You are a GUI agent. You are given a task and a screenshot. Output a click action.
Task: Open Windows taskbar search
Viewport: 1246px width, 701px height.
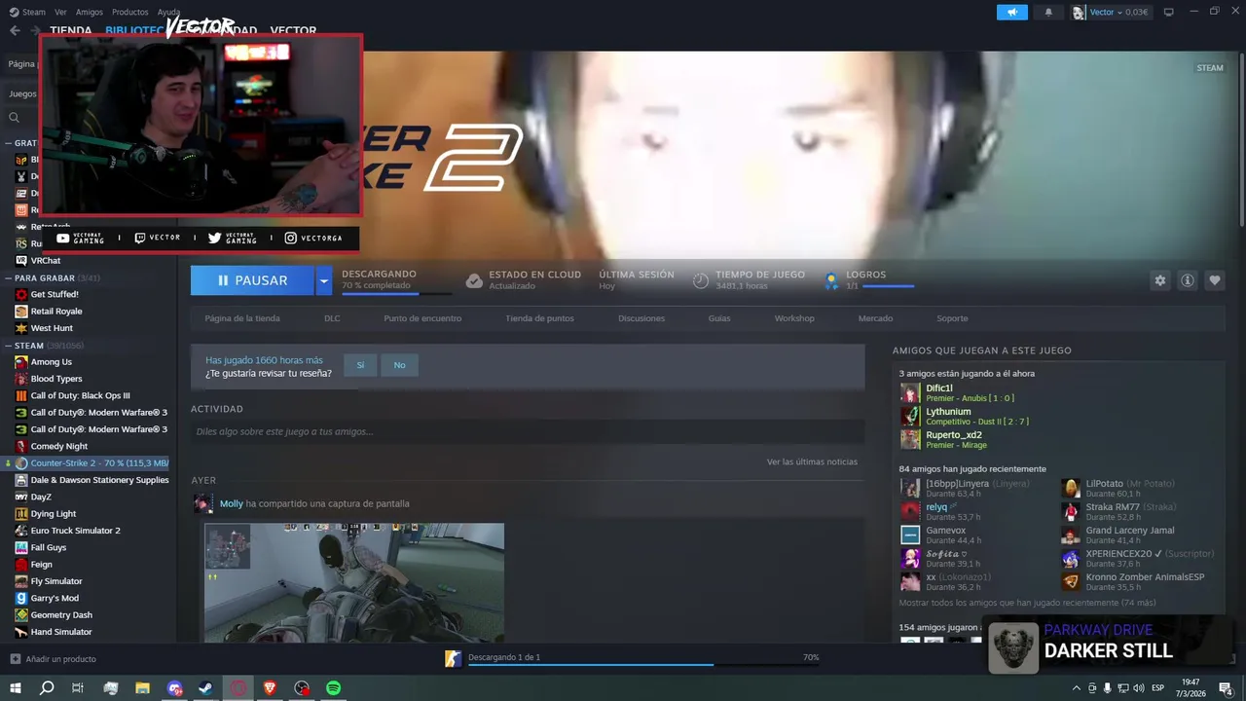[47, 688]
